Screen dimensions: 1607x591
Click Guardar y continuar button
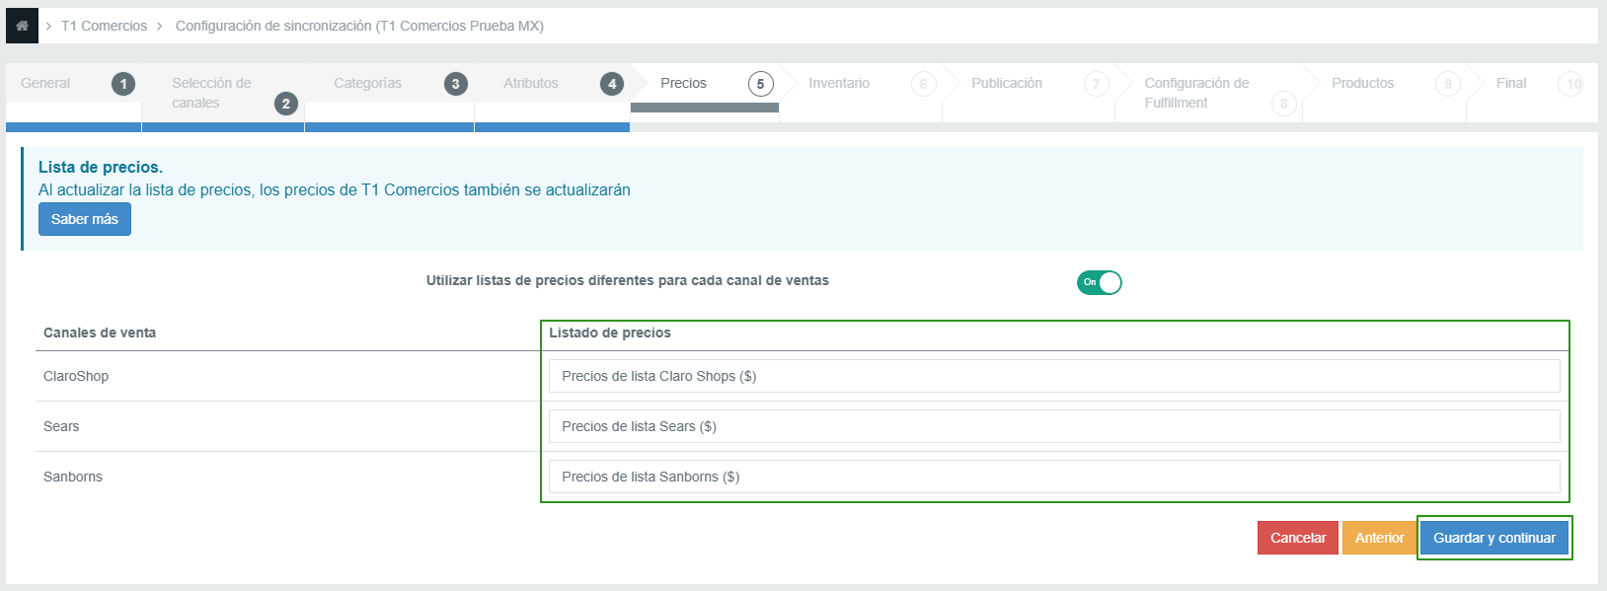[x=1494, y=538]
